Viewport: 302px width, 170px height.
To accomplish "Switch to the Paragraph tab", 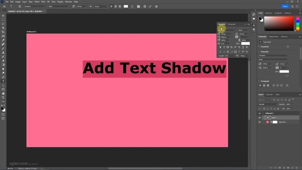I will tap(232, 24).
